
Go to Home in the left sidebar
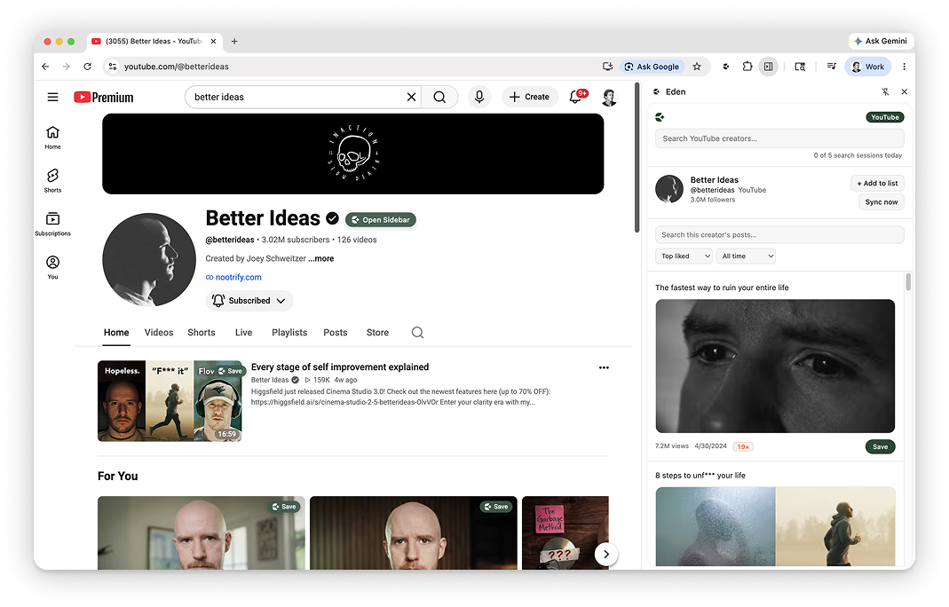click(x=52, y=138)
